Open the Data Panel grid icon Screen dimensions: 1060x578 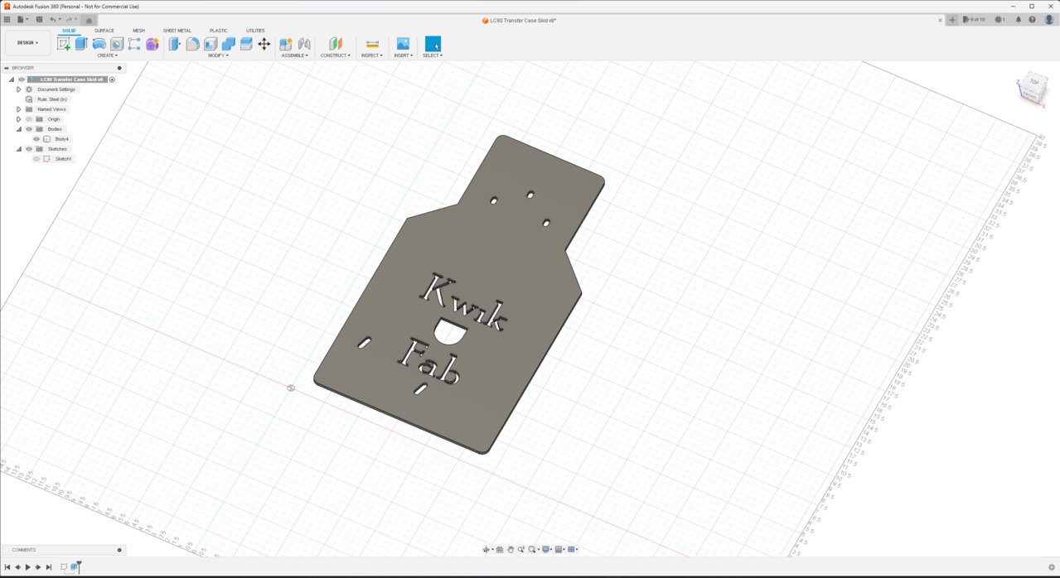[7, 19]
